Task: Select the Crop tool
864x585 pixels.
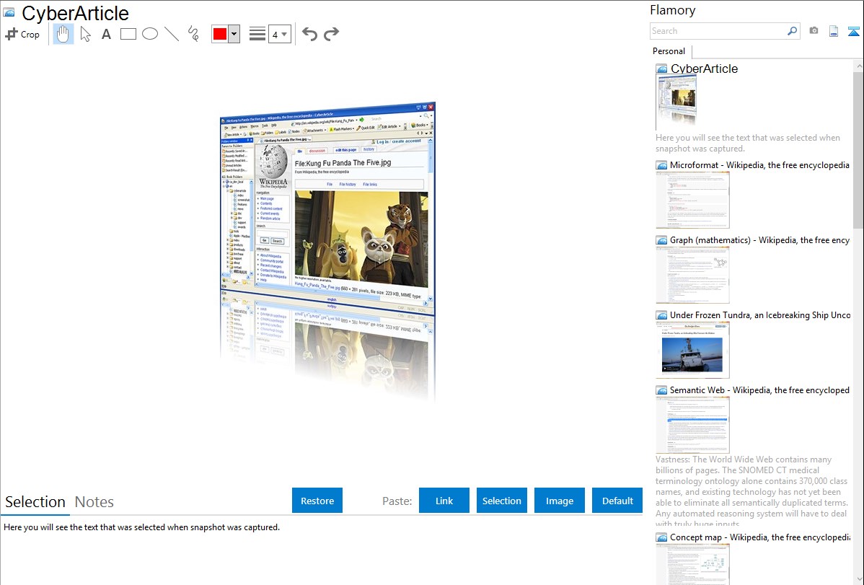Action: pos(22,34)
